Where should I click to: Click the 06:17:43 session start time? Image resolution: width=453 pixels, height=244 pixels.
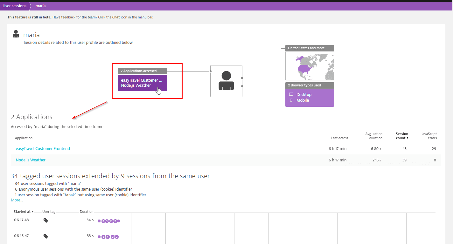point(22,220)
